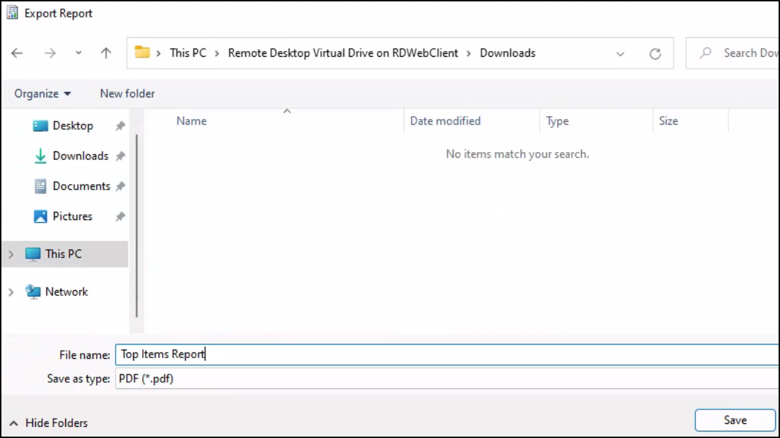Select Pictures in the navigation pane
The image size is (780, 438).
(x=72, y=216)
